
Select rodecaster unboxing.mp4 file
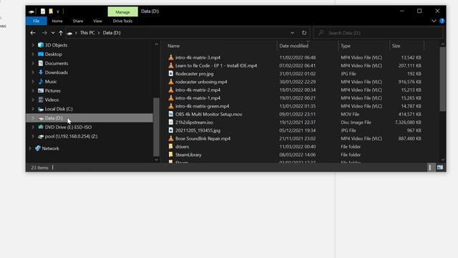201,82
